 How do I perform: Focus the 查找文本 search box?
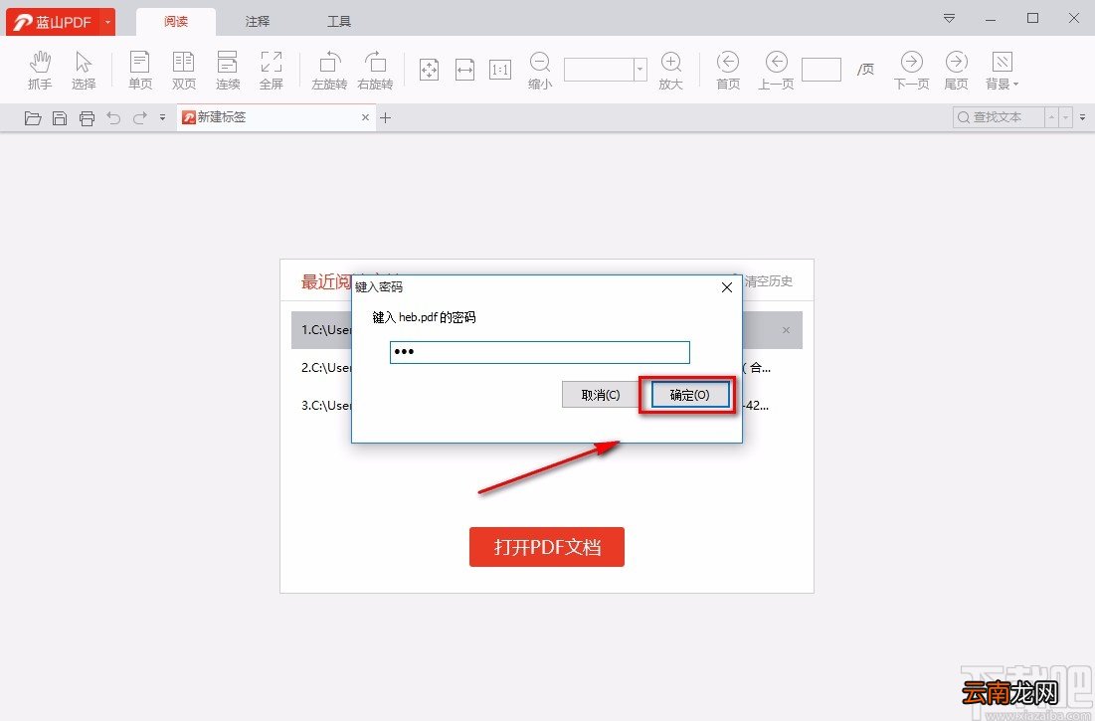tap(999, 117)
